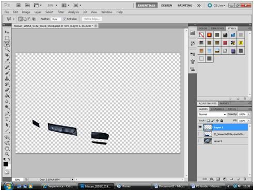
Task: Select the Zoom tool in toolbox
Action: 7,154
